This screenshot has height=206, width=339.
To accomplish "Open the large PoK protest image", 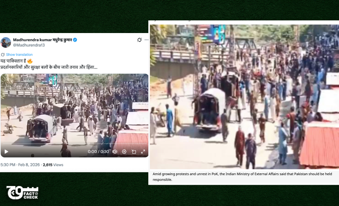I will pos(244,97).
